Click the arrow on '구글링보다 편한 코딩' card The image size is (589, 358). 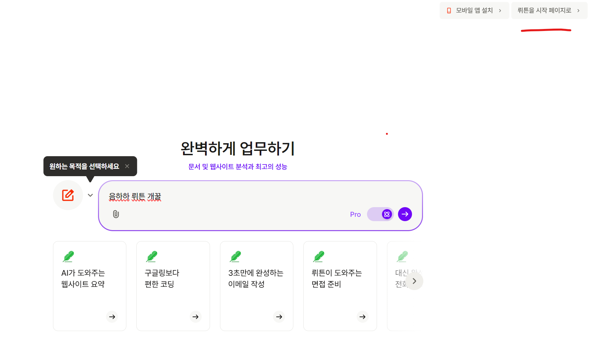click(196, 317)
